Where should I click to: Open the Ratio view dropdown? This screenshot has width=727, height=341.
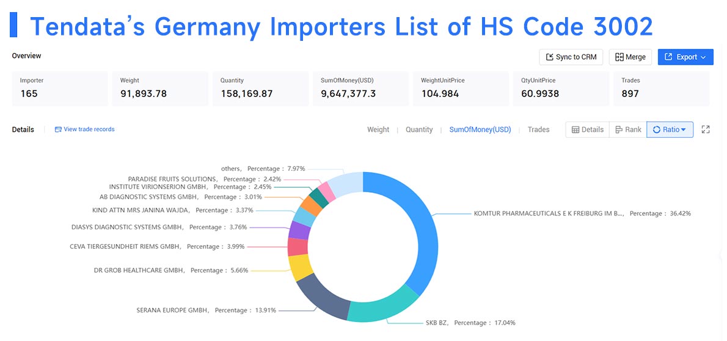pyautogui.click(x=670, y=129)
